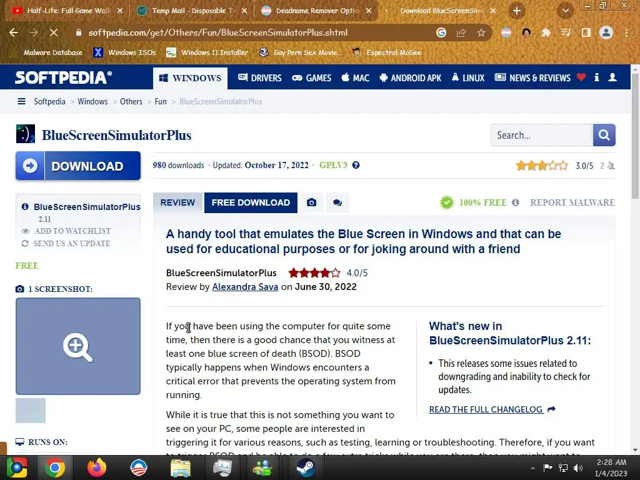Screen dimensions: 640x480
Task: Show hidden tray icons arrow
Action: pos(532,468)
